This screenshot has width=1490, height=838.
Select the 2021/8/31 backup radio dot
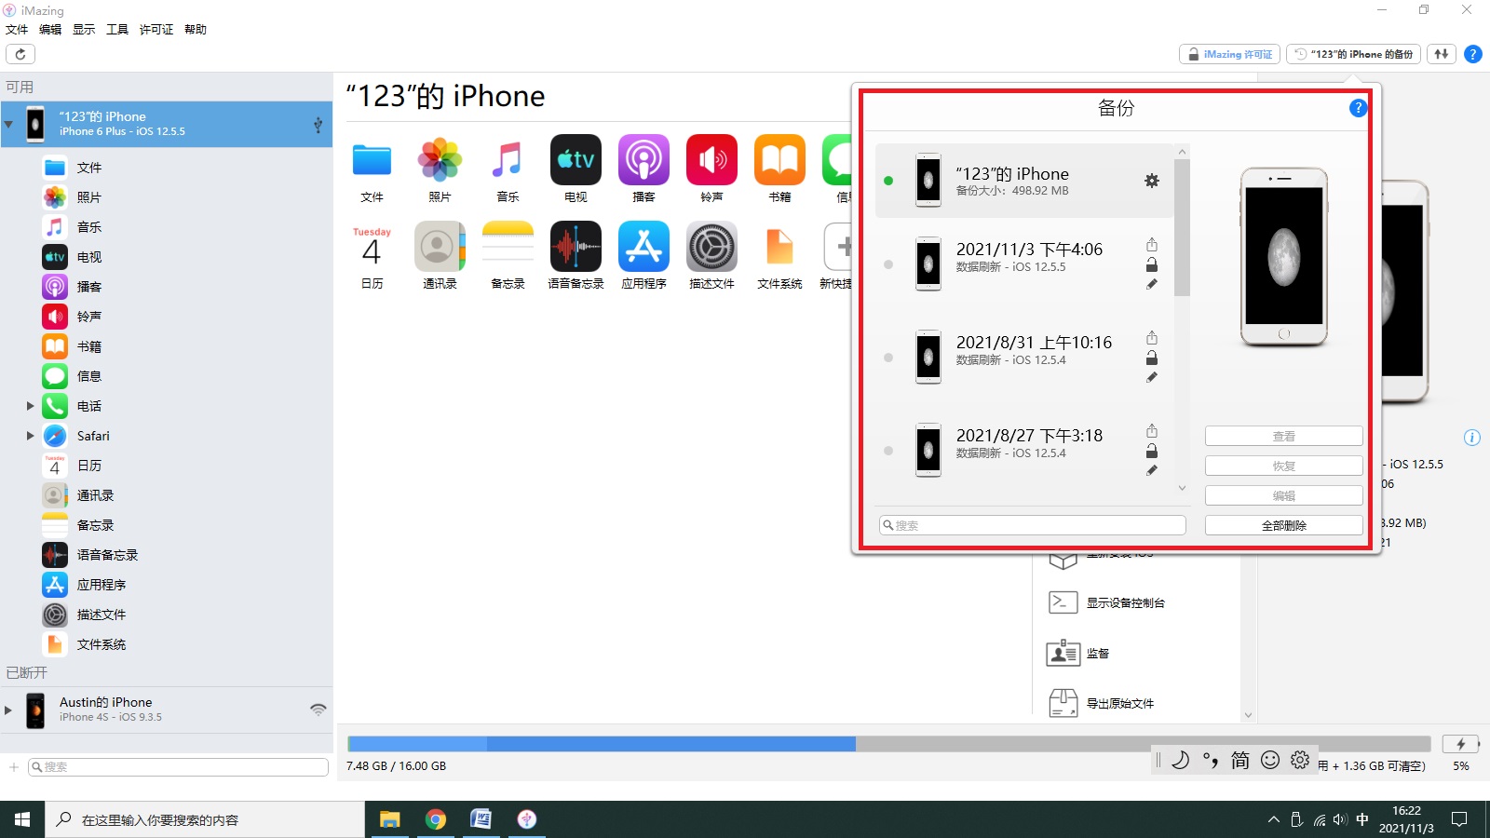coord(888,358)
